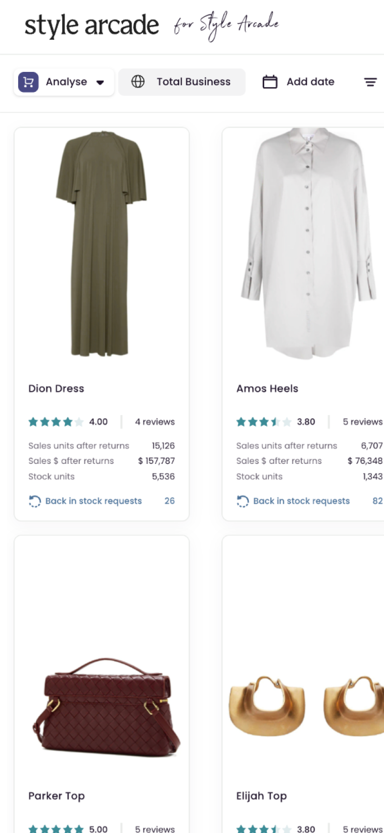Screen dimensions: 384x833
Task: Click the Dion Dress star rating
Action: pos(56,422)
